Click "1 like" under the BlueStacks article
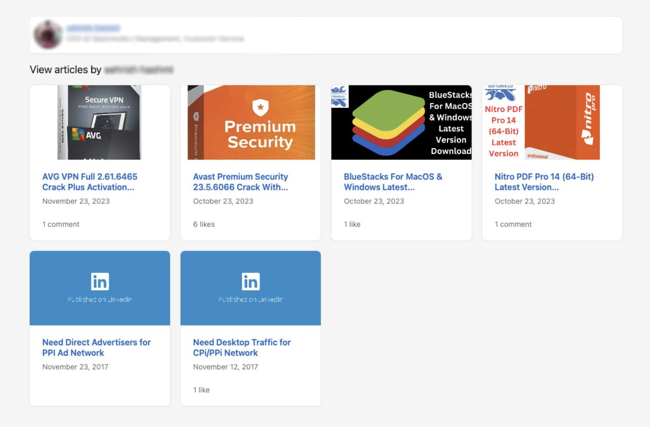The width and height of the screenshot is (650, 427). [x=352, y=224]
